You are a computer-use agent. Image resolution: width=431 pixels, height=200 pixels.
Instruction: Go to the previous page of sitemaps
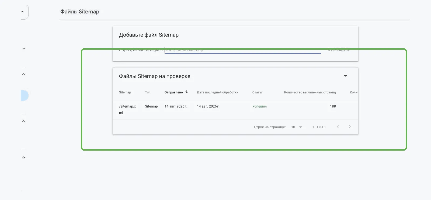(338, 127)
